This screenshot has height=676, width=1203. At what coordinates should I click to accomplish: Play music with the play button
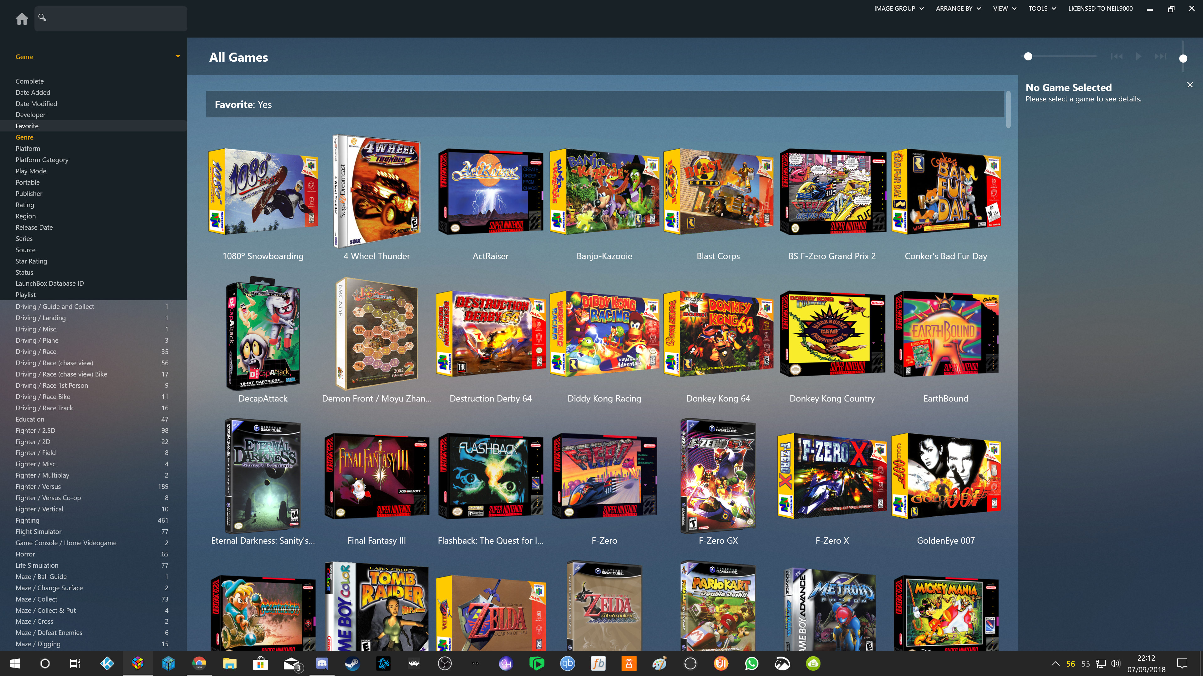(x=1138, y=56)
